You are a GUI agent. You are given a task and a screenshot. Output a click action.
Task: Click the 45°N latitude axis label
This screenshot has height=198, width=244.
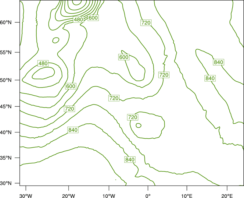point(6,106)
